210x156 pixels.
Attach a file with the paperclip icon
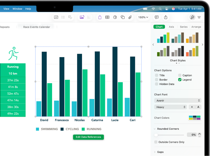[x=130, y=17]
